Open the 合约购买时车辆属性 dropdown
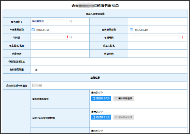 (x=37, y=85)
